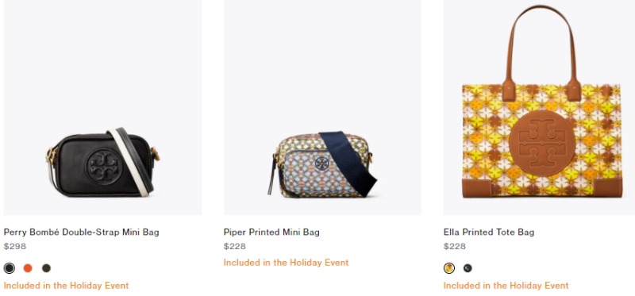
Task: Click Holiday Event note under Piper bag
Action: pos(286,263)
